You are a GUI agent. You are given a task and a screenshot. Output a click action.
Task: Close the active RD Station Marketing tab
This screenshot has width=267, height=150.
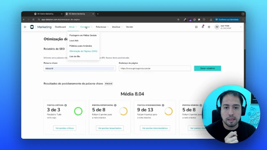pyautogui.click(x=93, y=14)
